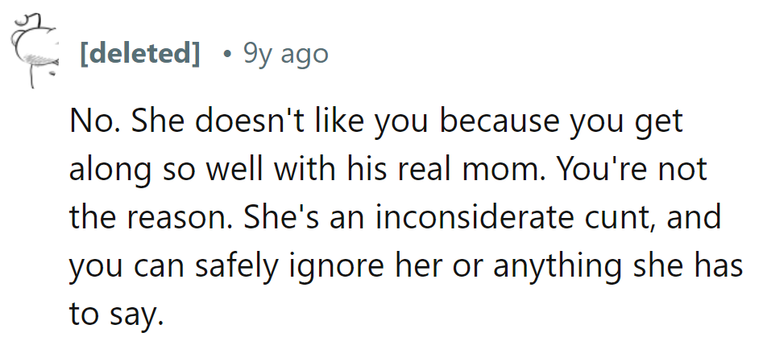Click the first comment line starting "No. She doesn't"
This screenshot has height=341, width=763.
375,121
